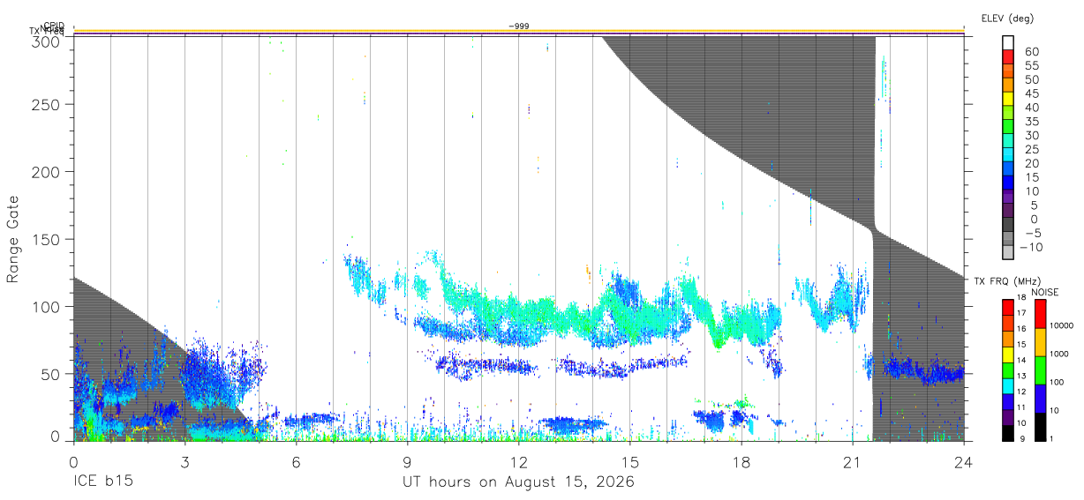
Task: Click the orange CPID bar above the plot
Action: point(519,31)
